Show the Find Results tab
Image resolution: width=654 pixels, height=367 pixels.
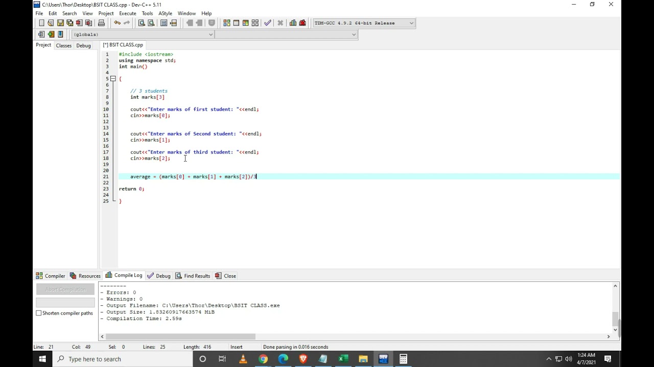193,276
